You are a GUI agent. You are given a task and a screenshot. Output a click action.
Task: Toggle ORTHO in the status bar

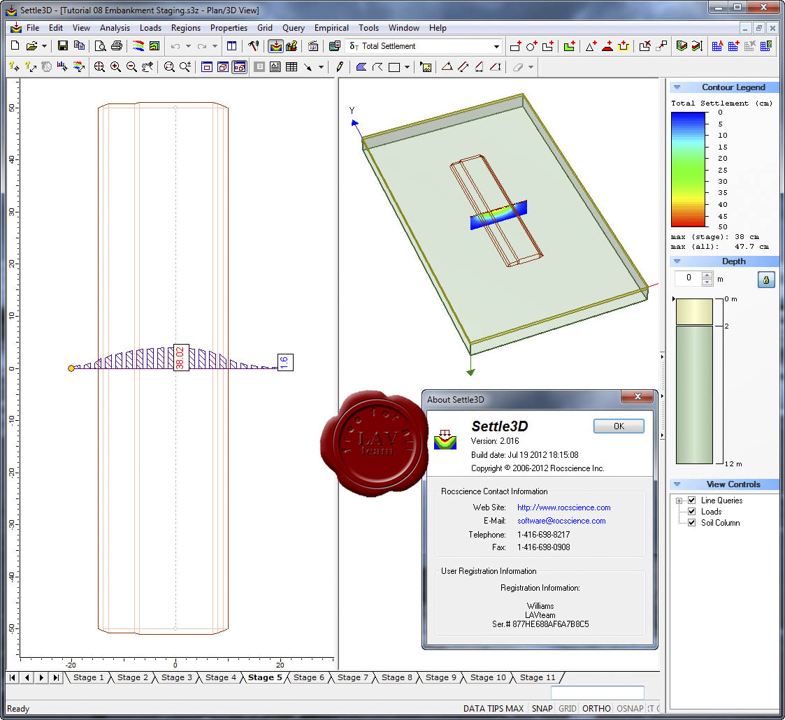pyautogui.click(x=596, y=709)
